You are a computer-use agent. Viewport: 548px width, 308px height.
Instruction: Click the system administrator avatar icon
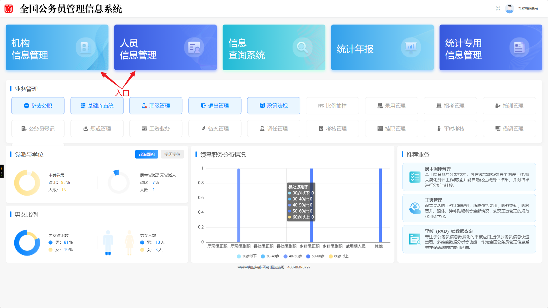coord(509,9)
